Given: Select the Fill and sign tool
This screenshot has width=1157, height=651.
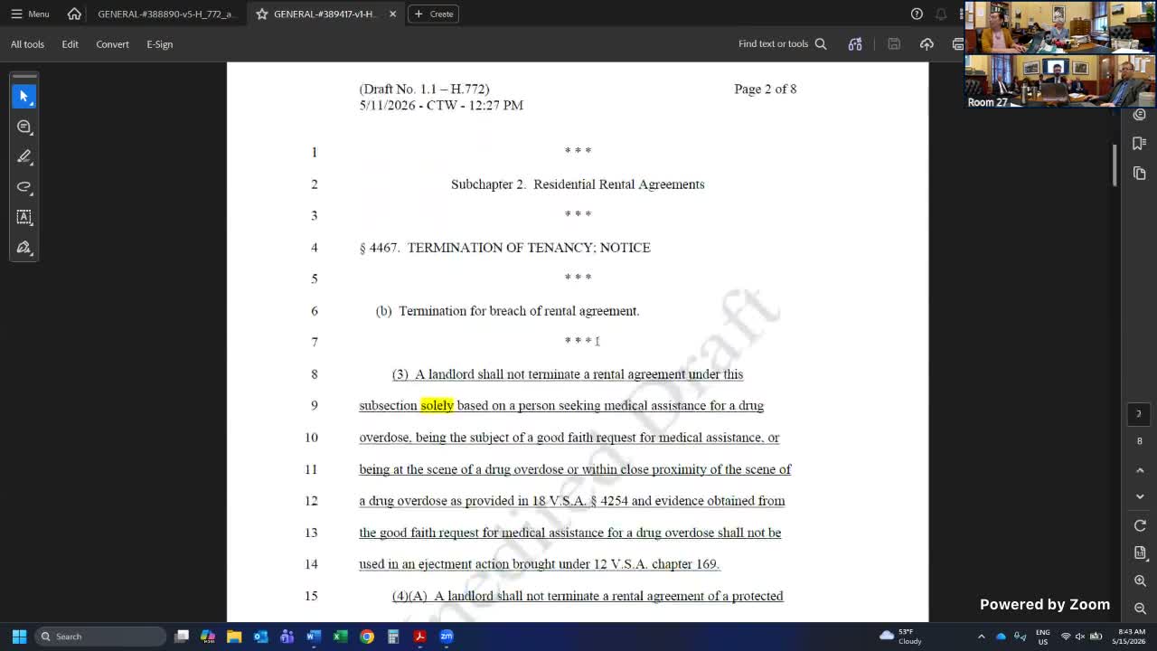Looking at the screenshot, I should (x=24, y=248).
